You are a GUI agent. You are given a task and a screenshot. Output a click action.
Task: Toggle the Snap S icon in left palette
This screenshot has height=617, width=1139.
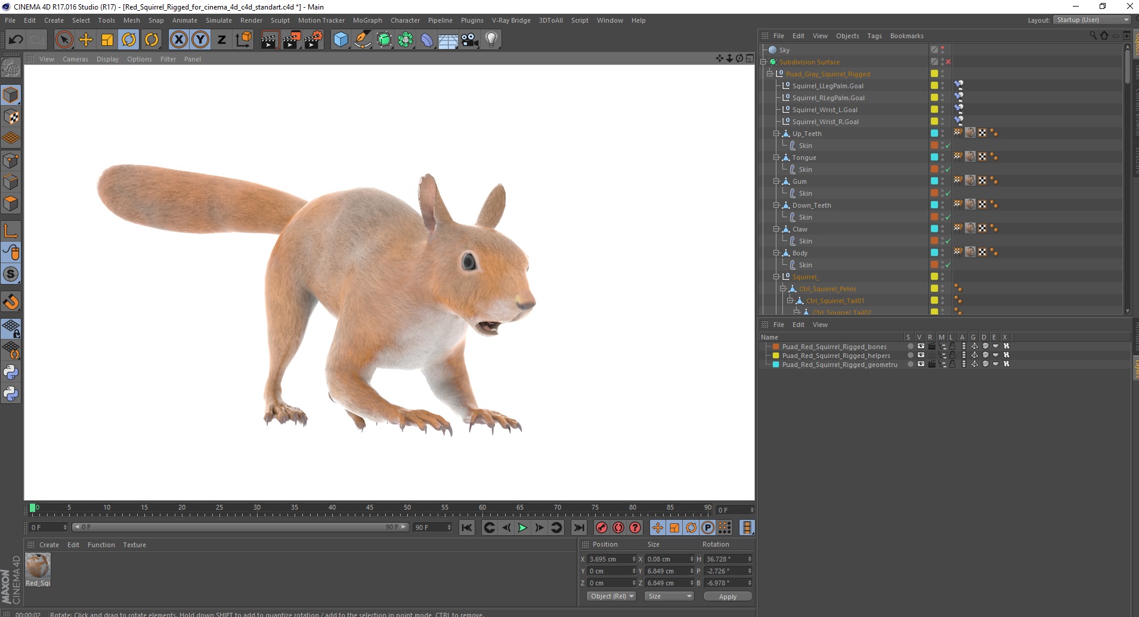(11, 274)
